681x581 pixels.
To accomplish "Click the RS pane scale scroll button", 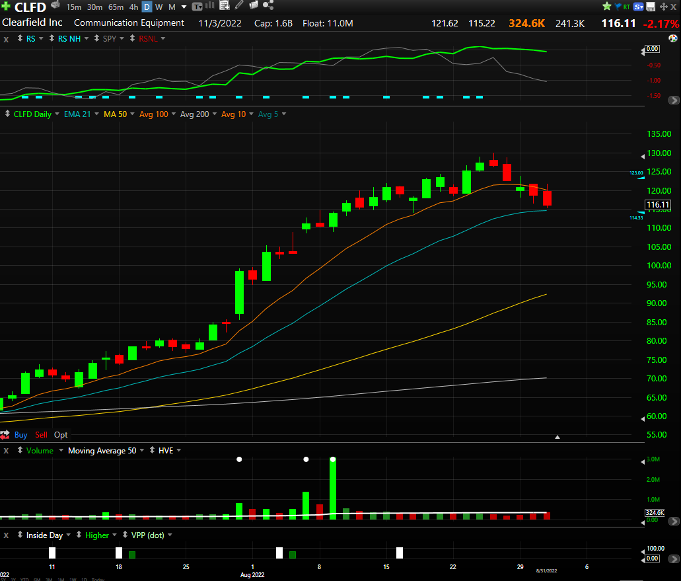I will (674, 100).
